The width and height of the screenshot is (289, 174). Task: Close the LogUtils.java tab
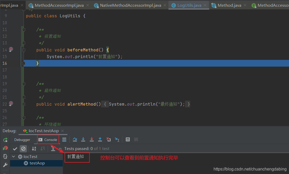205,5
